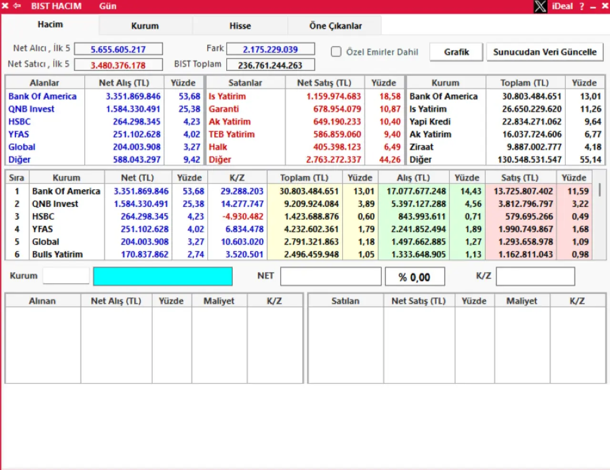Sort ranking table by Alış (TL) header
This screenshot has width=610, height=470.
(413, 178)
